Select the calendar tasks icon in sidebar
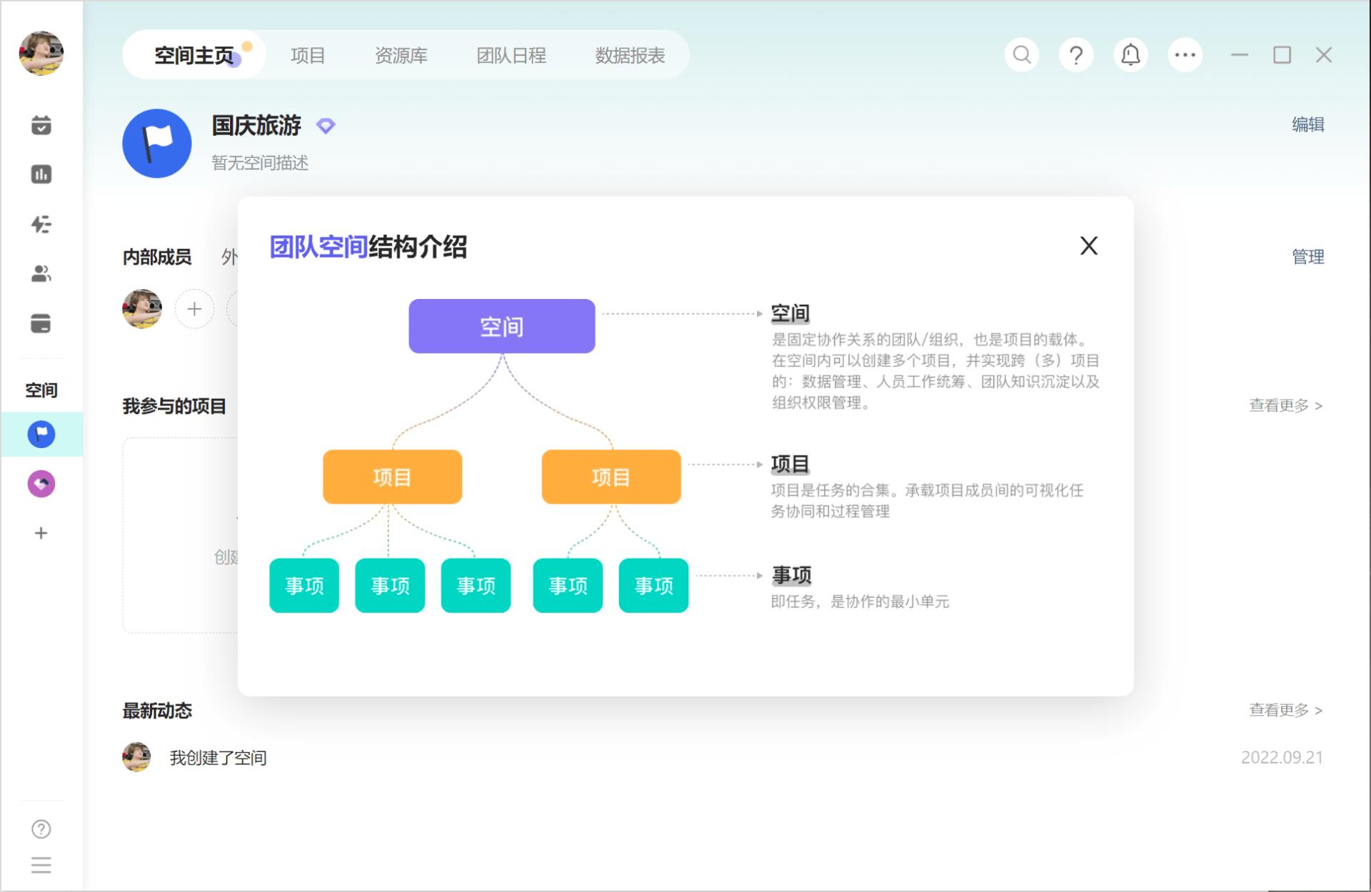Screen dimensions: 1371x892 [x=41, y=125]
